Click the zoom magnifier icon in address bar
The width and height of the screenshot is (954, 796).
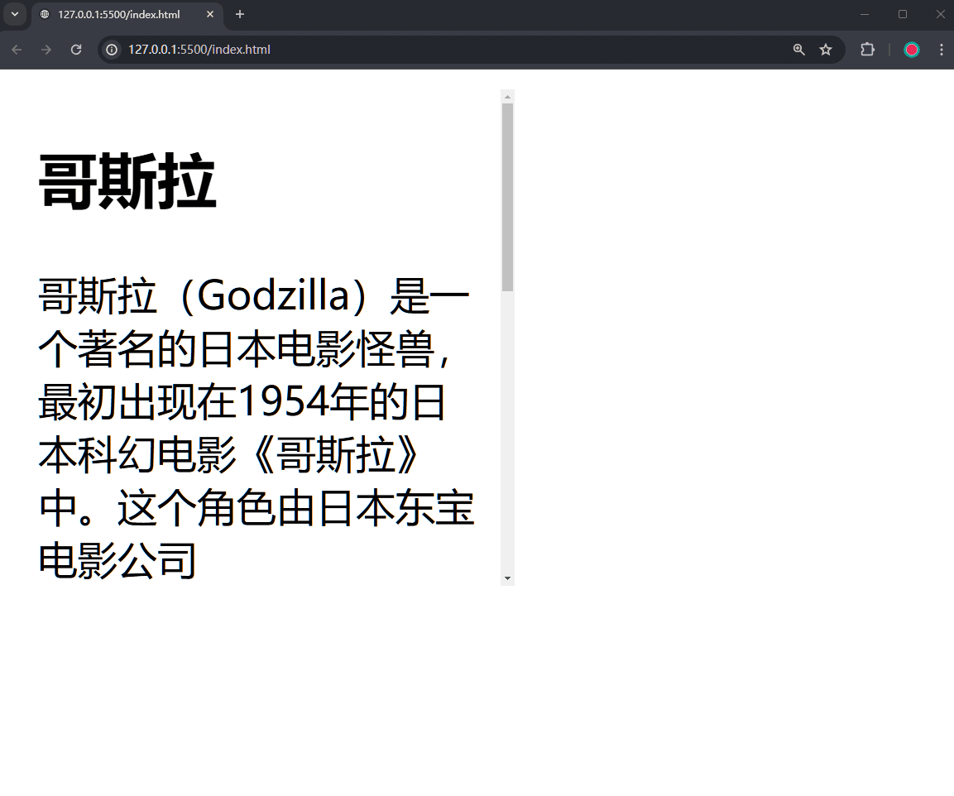[798, 50]
